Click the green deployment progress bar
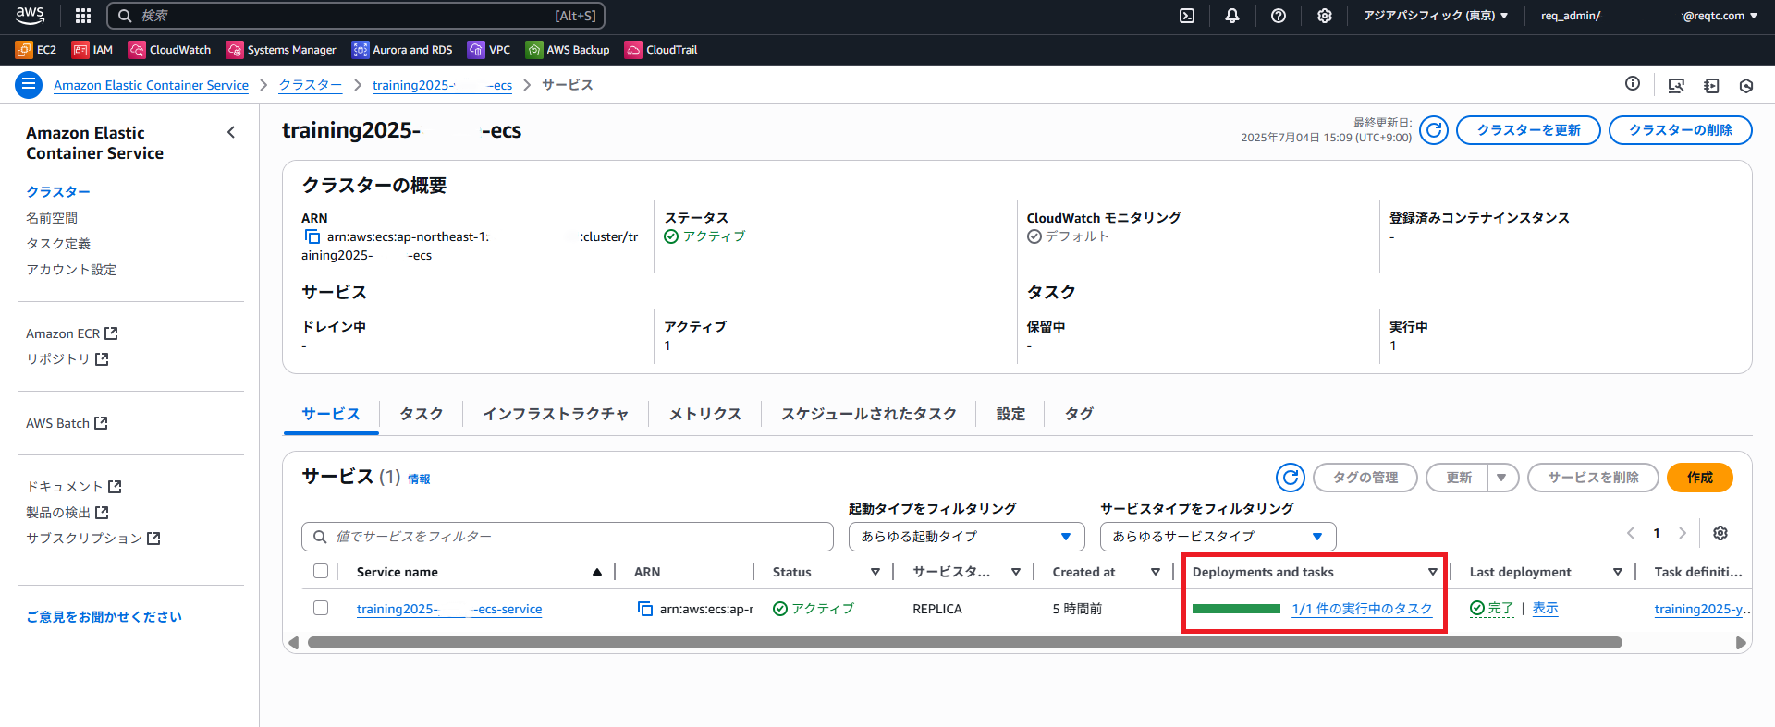1775x727 pixels. tap(1236, 609)
